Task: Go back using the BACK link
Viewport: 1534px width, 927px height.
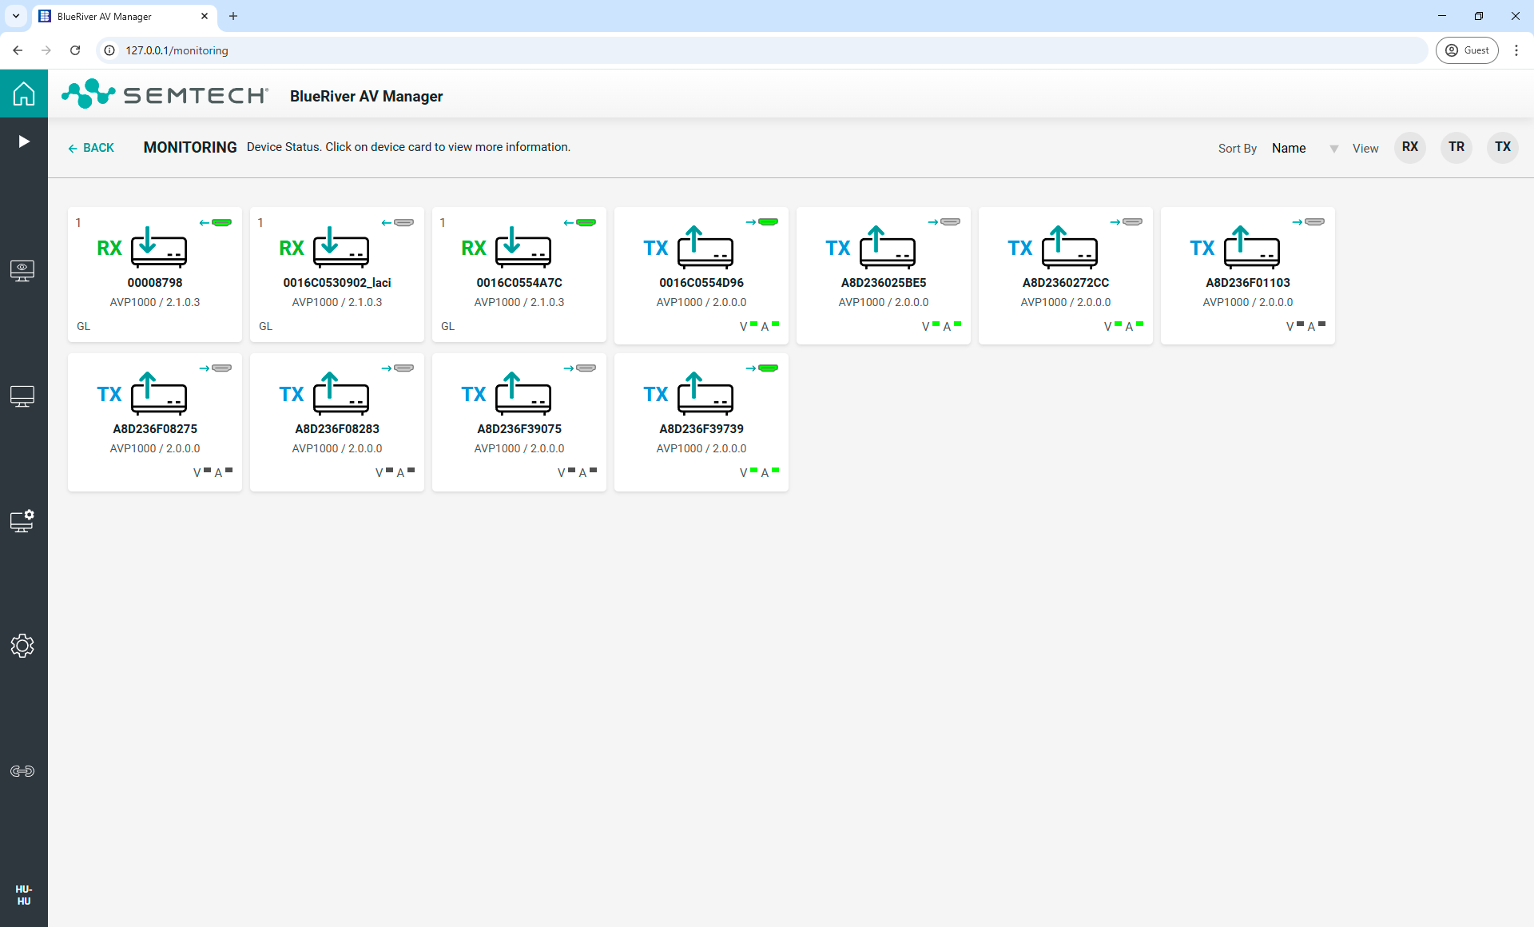Action: [x=91, y=148]
